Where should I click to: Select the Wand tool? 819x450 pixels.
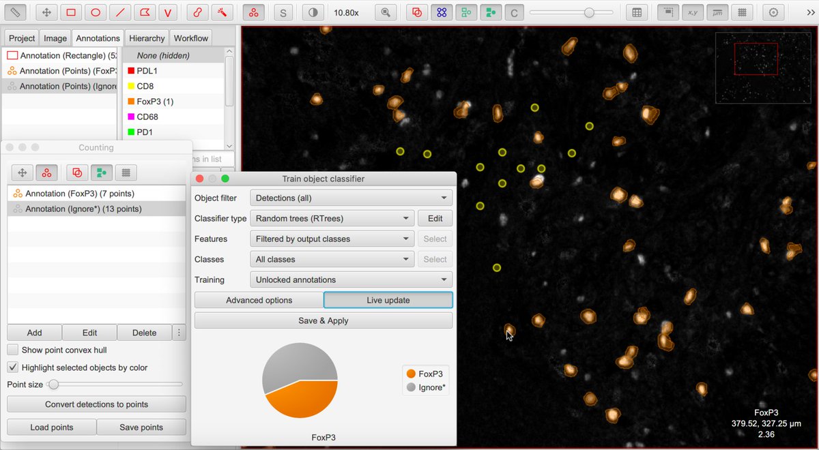point(222,12)
